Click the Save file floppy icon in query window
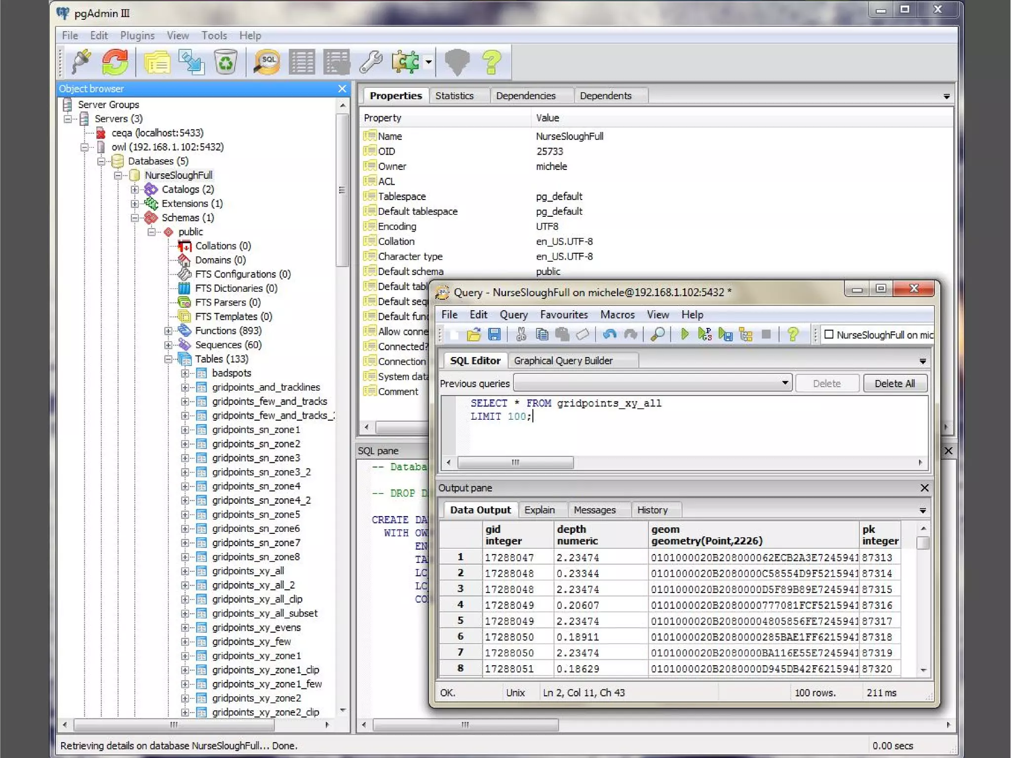The image size is (1011, 758). coord(494,335)
